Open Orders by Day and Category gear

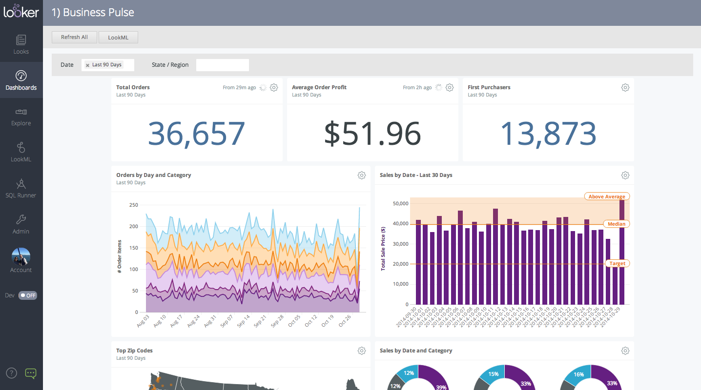[x=362, y=175]
